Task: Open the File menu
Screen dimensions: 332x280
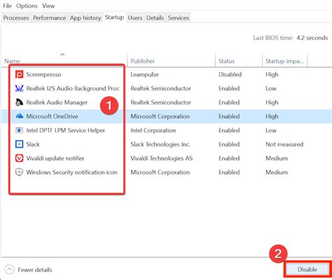Action: 7,6
